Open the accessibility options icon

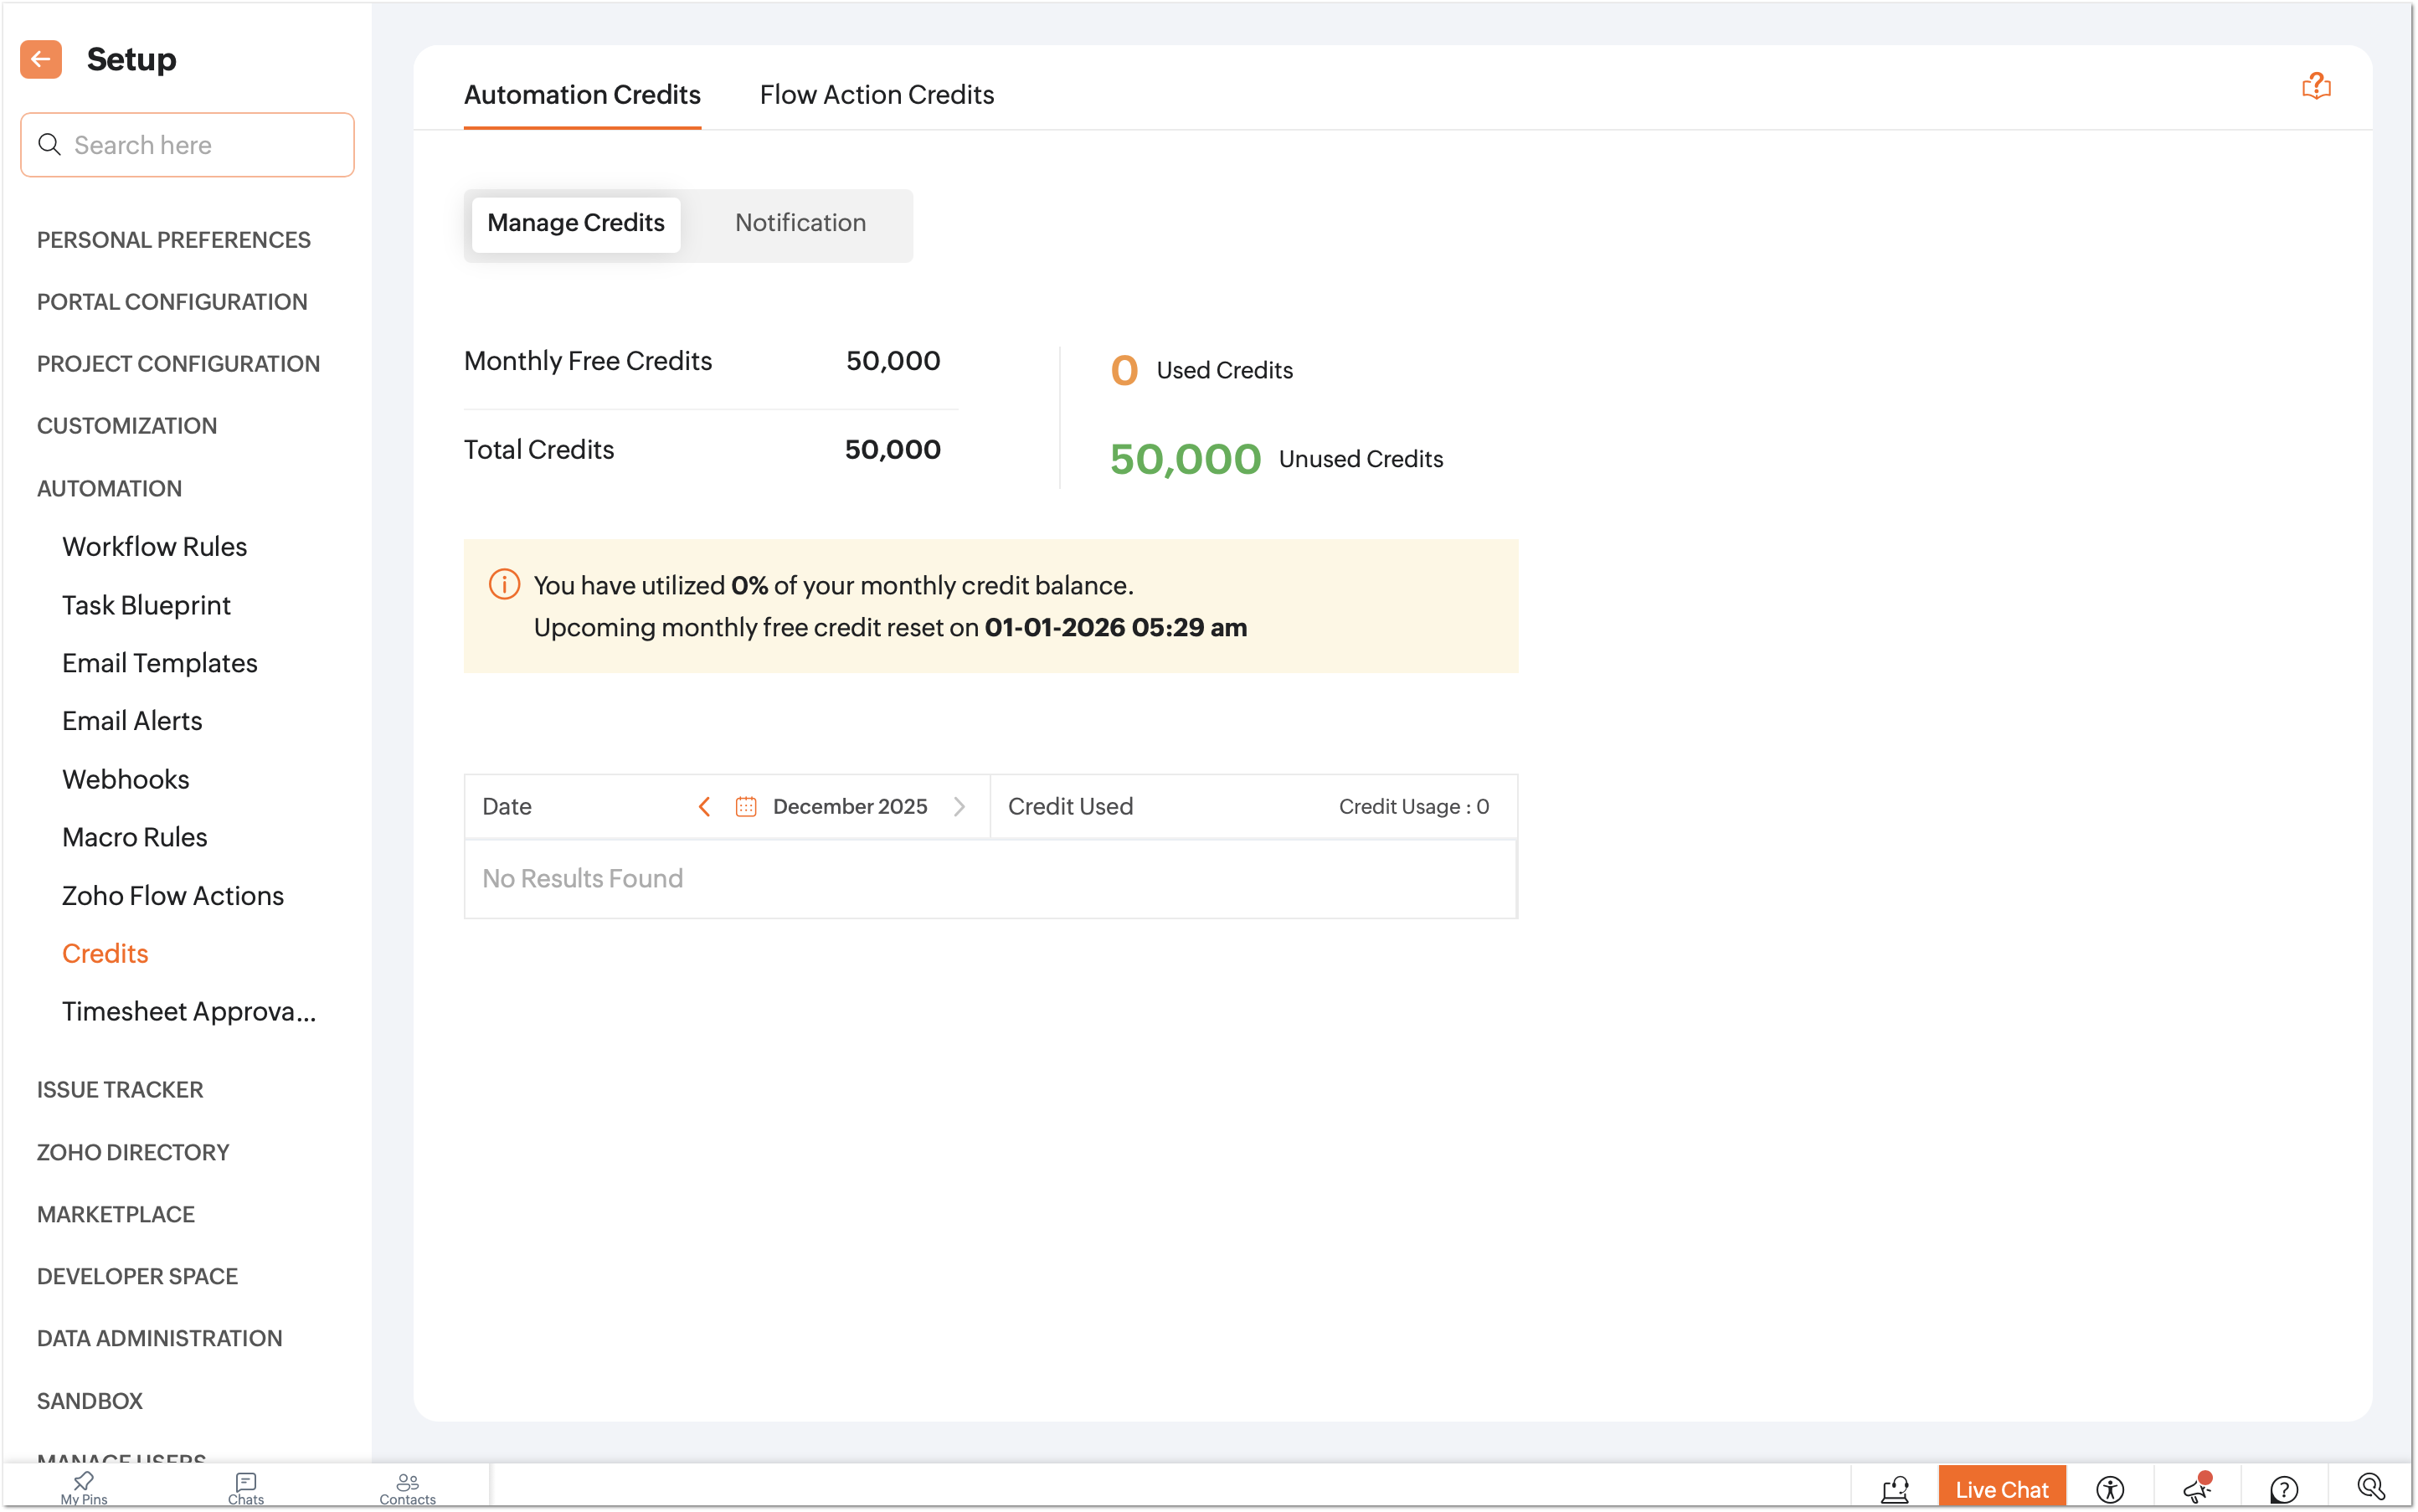coord(2109,1488)
